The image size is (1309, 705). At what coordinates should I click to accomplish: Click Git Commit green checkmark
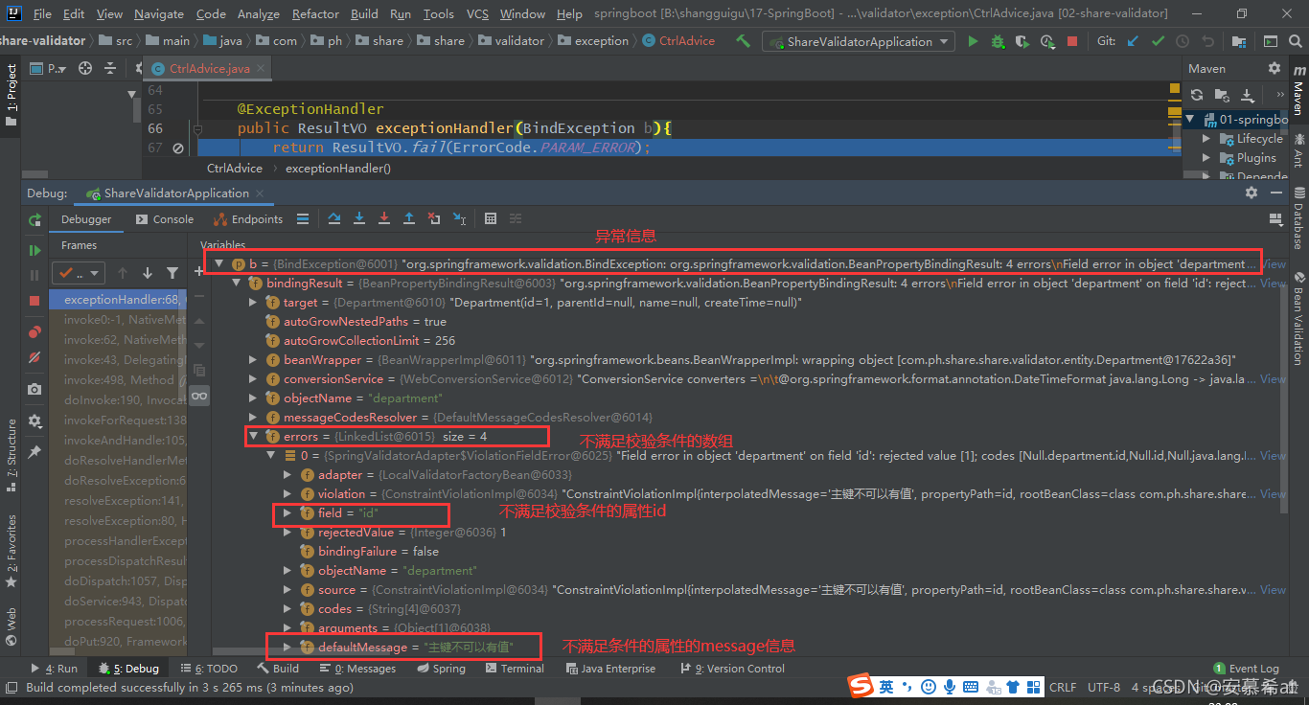[x=1158, y=41]
